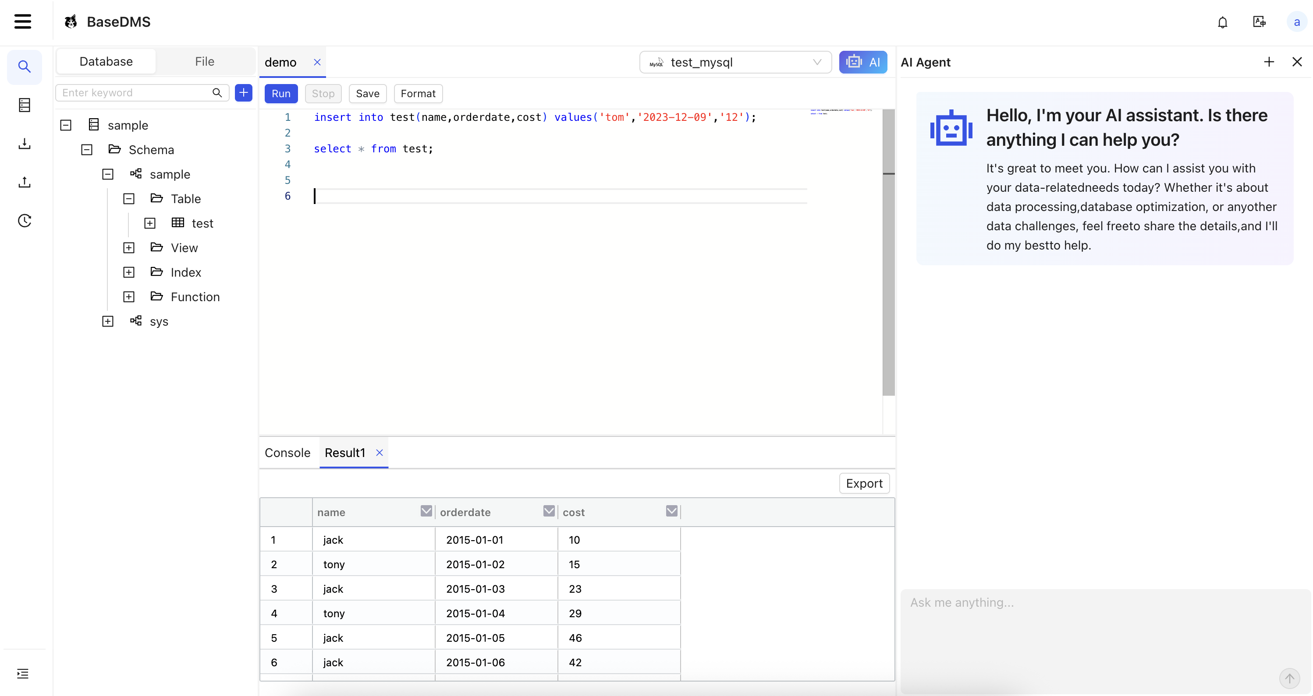Toggle sidebar collapse icon at bottom
The image size is (1313, 696).
click(22, 673)
